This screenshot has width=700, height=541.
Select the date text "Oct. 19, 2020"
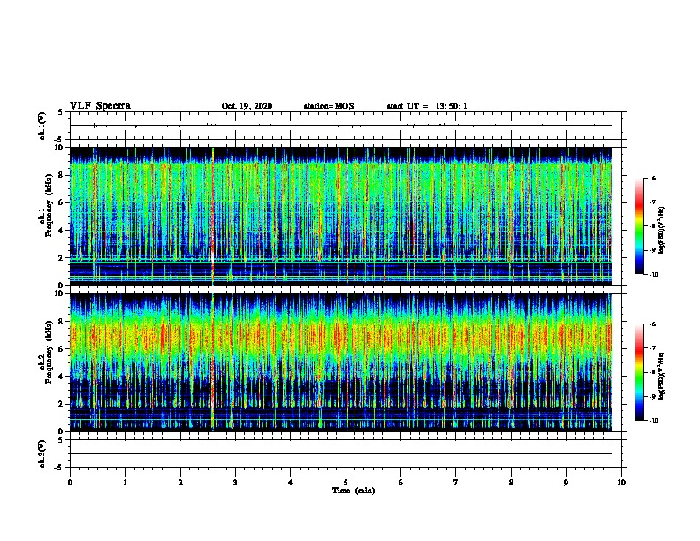[247, 106]
